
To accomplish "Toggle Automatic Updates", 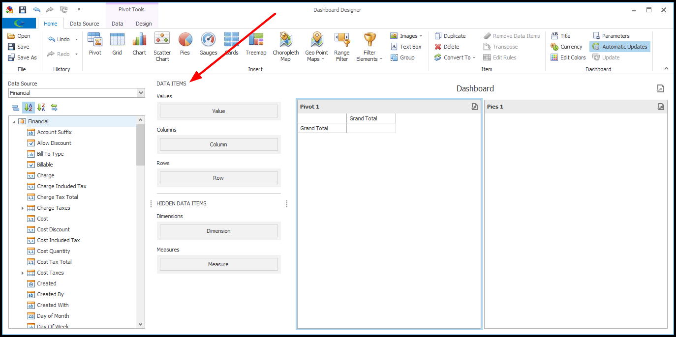I will [x=620, y=47].
